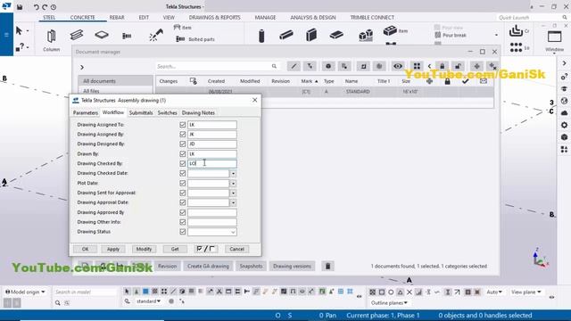This screenshot has height=321, width=571.
Task: Click the pencil edit icon in Document manager
Action: coord(294,66)
